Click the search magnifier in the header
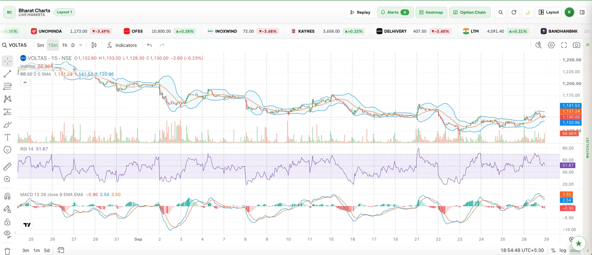 [x=501, y=12]
